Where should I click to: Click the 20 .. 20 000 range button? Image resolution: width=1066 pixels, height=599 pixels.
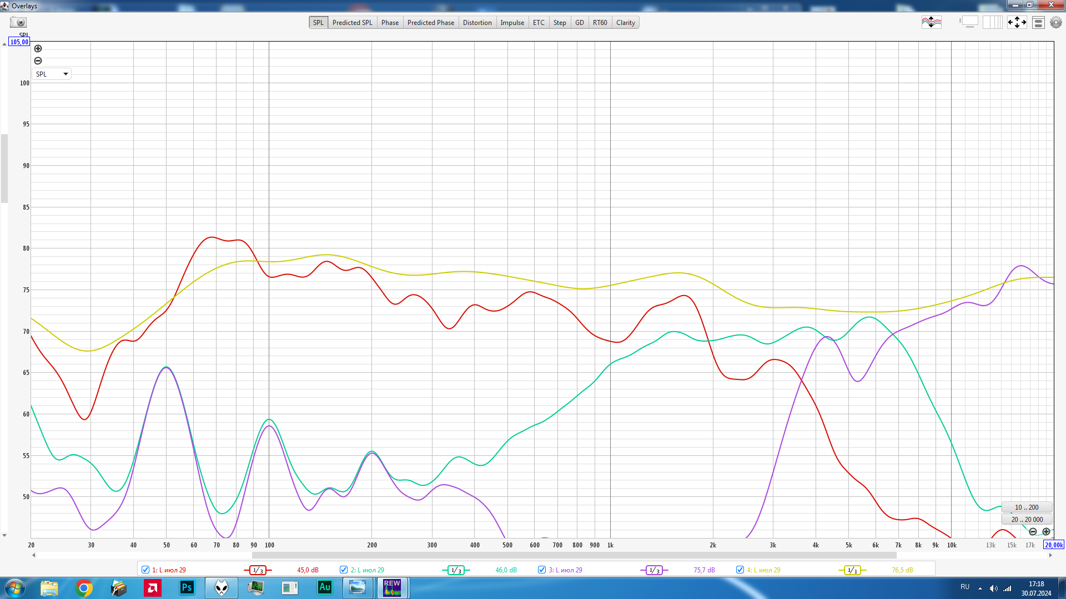tap(1027, 520)
